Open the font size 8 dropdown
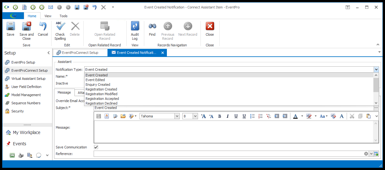Screen dimensions: 385x170 [x=195, y=116]
